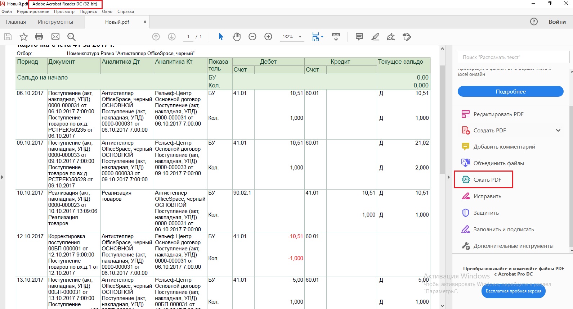The image size is (573, 309).
Task: Open the Подпись menu
Action: coord(88,12)
